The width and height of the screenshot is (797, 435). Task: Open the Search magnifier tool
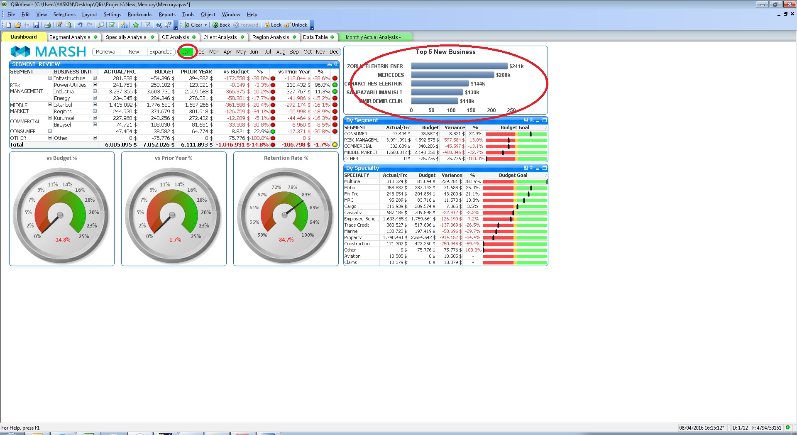pos(101,25)
